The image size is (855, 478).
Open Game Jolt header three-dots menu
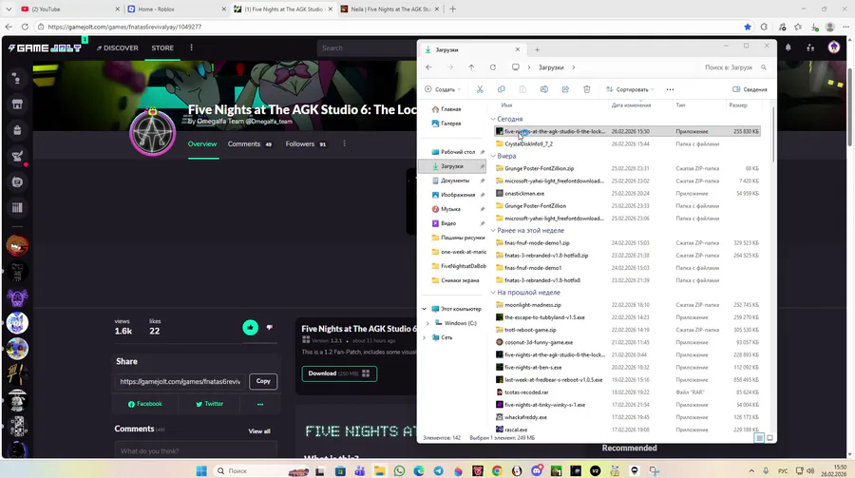[x=191, y=48]
